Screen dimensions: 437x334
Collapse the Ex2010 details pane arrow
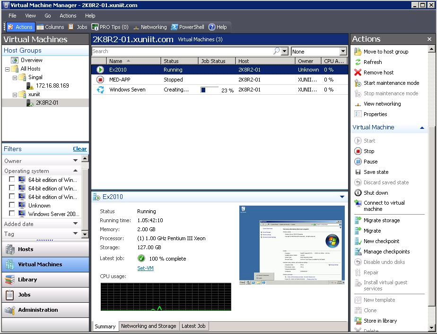(x=342, y=197)
